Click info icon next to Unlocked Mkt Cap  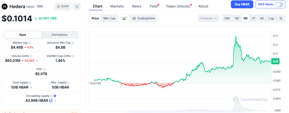tap(73, 43)
